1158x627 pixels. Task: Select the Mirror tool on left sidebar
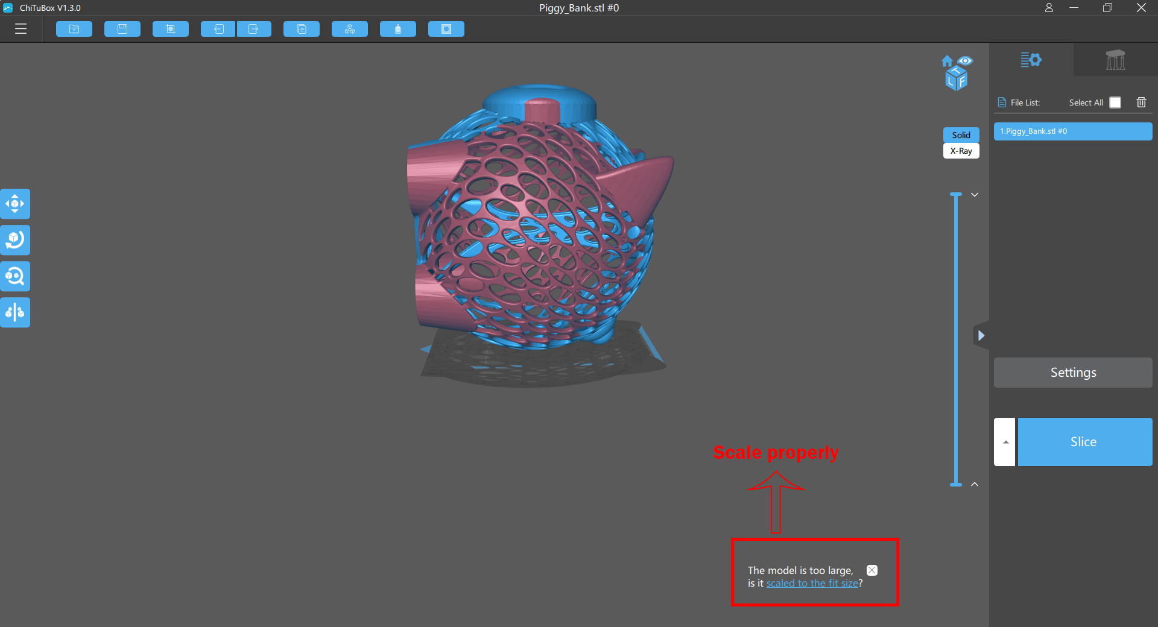(15, 312)
